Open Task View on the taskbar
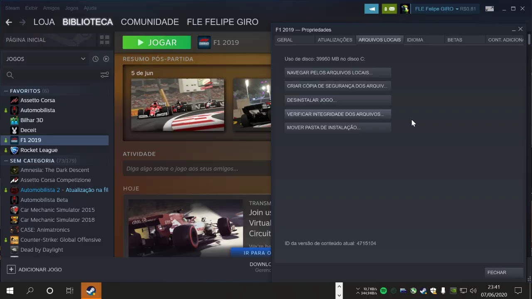 coord(70,291)
